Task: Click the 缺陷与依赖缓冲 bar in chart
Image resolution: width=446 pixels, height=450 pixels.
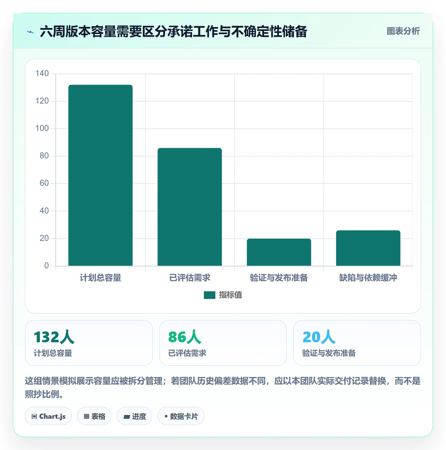Action: (x=368, y=248)
